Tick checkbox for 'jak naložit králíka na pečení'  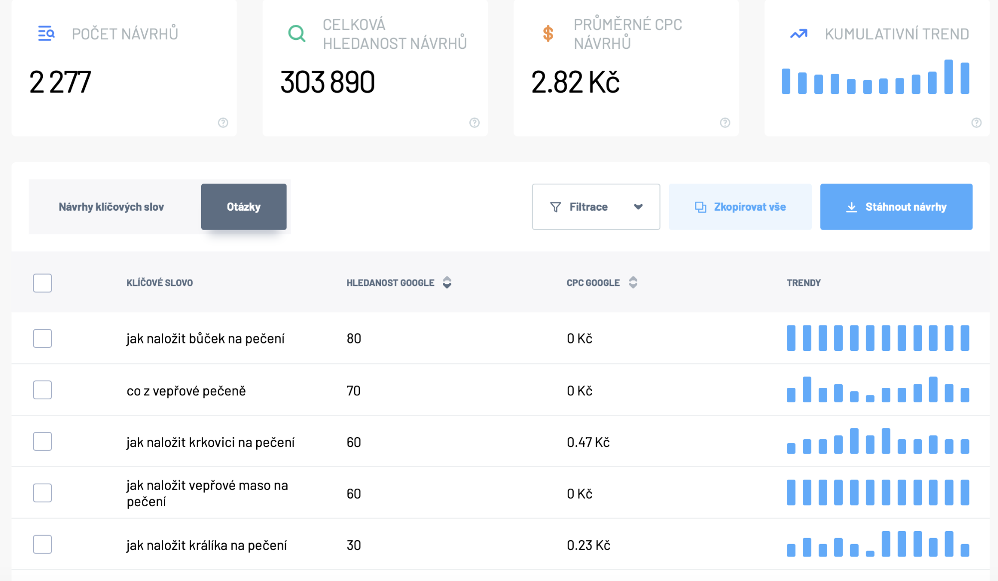pyautogui.click(x=42, y=545)
